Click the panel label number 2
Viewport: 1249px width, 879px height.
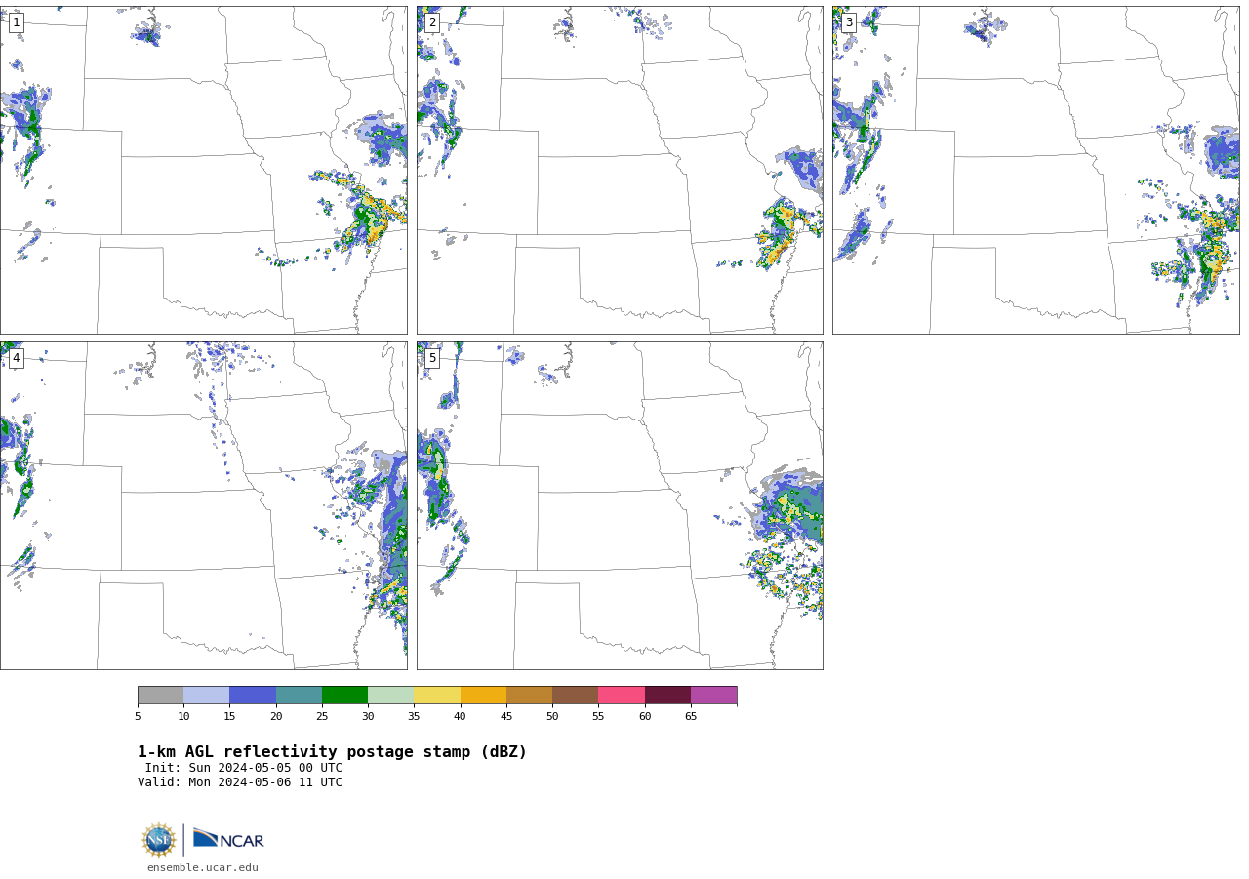[432, 22]
